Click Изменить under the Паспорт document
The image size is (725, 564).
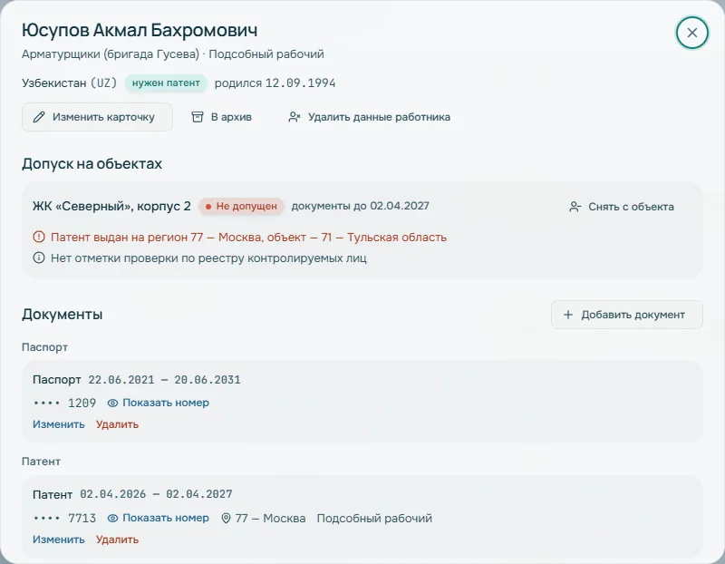pyautogui.click(x=59, y=424)
